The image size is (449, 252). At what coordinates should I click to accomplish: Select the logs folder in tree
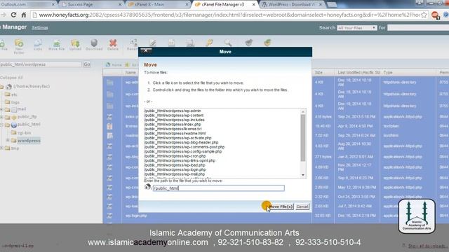[x=15, y=102]
